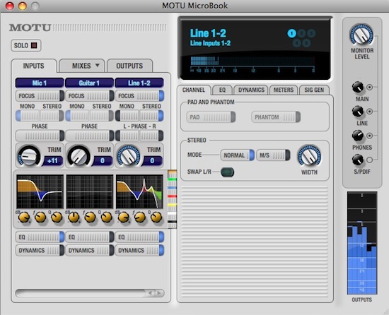The image size is (389, 315).
Task: Enable the PAD switch
Action: pos(211,117)
